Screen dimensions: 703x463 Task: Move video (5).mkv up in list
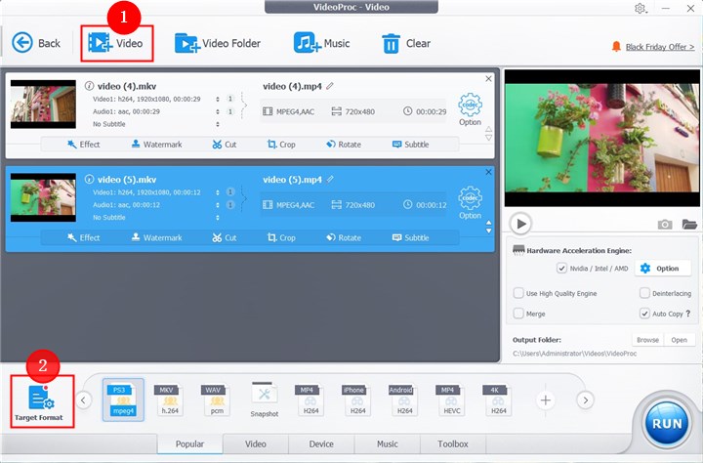489,223
